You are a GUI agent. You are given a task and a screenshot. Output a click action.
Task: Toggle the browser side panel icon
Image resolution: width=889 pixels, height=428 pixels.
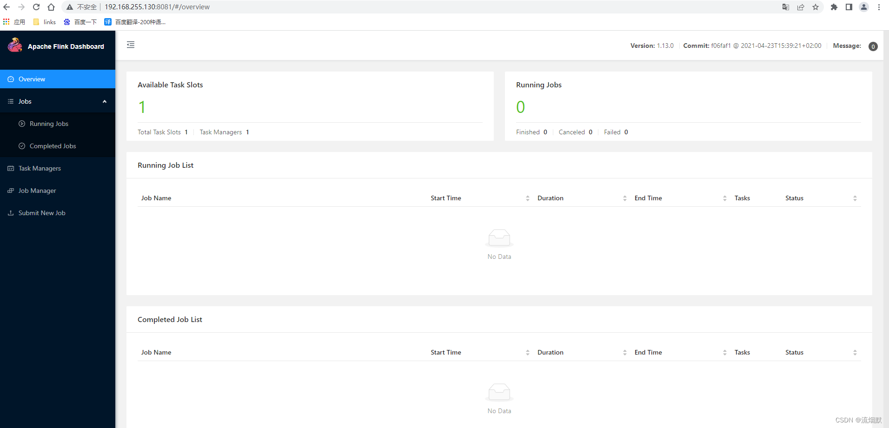tap(849, 7)
